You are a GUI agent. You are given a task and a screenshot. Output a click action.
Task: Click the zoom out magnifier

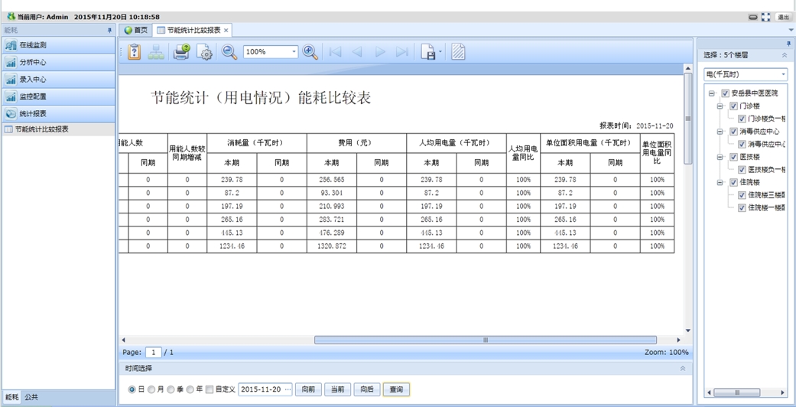(x=229, y=52)
